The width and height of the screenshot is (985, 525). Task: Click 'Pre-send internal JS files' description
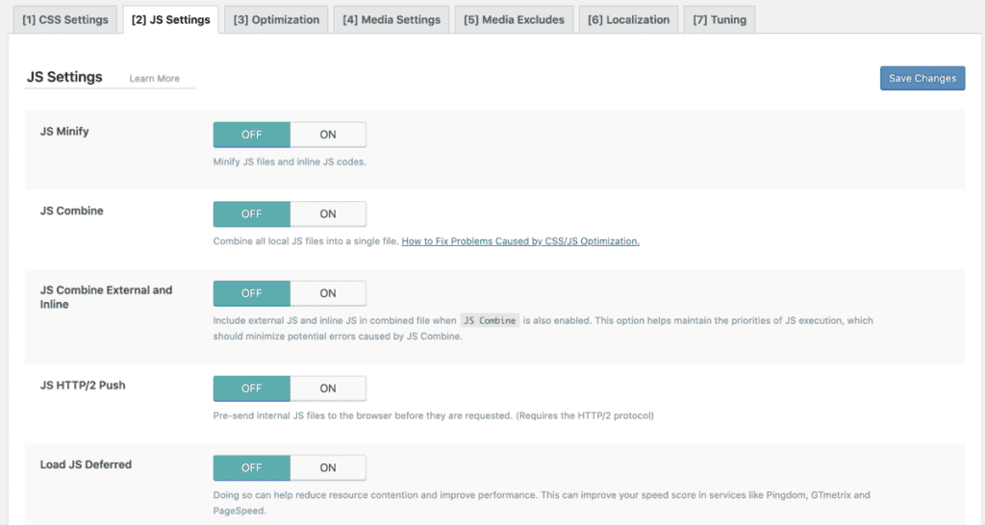(x=434, y=415)
